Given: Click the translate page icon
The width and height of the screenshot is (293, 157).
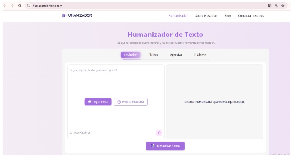Looking at the screenshot, I should pyautogui.click(x=269, y=6).
